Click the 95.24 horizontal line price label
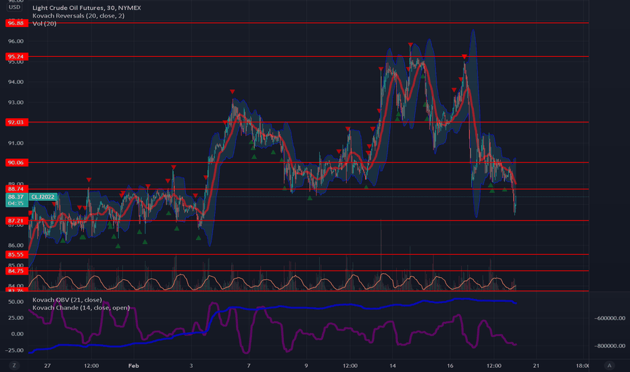The height and width of the screenshot is (372, 630). point(16,57)
